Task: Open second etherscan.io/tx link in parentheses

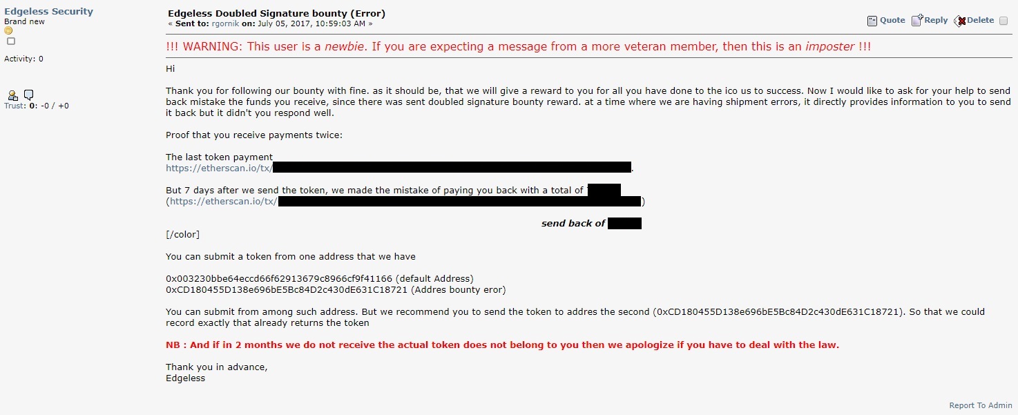Action: click(224, 202)
